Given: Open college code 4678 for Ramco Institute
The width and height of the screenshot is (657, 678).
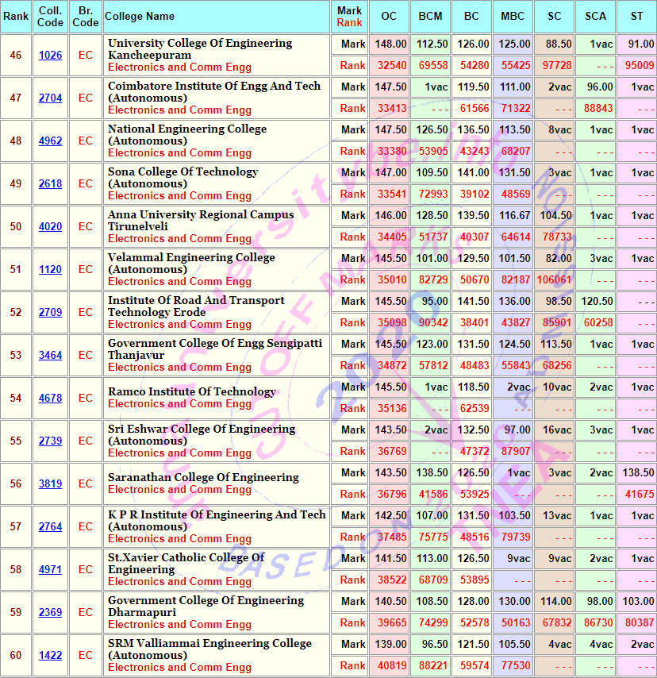Looking at the screenshot, I should point(50,399).
